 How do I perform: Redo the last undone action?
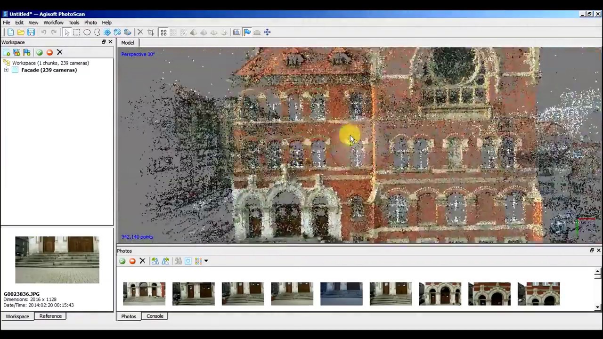(54, 32)
